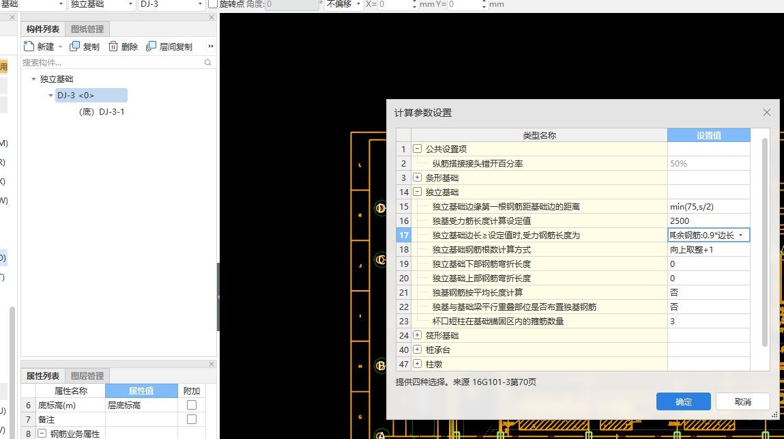Select (底) DJ-3-1 tree item
The width and height of the screenshot is (784, 439).
tap(102, 111)
